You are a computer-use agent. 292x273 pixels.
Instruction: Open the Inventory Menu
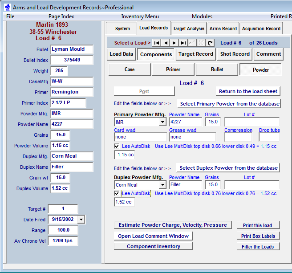tap(140, 16)
